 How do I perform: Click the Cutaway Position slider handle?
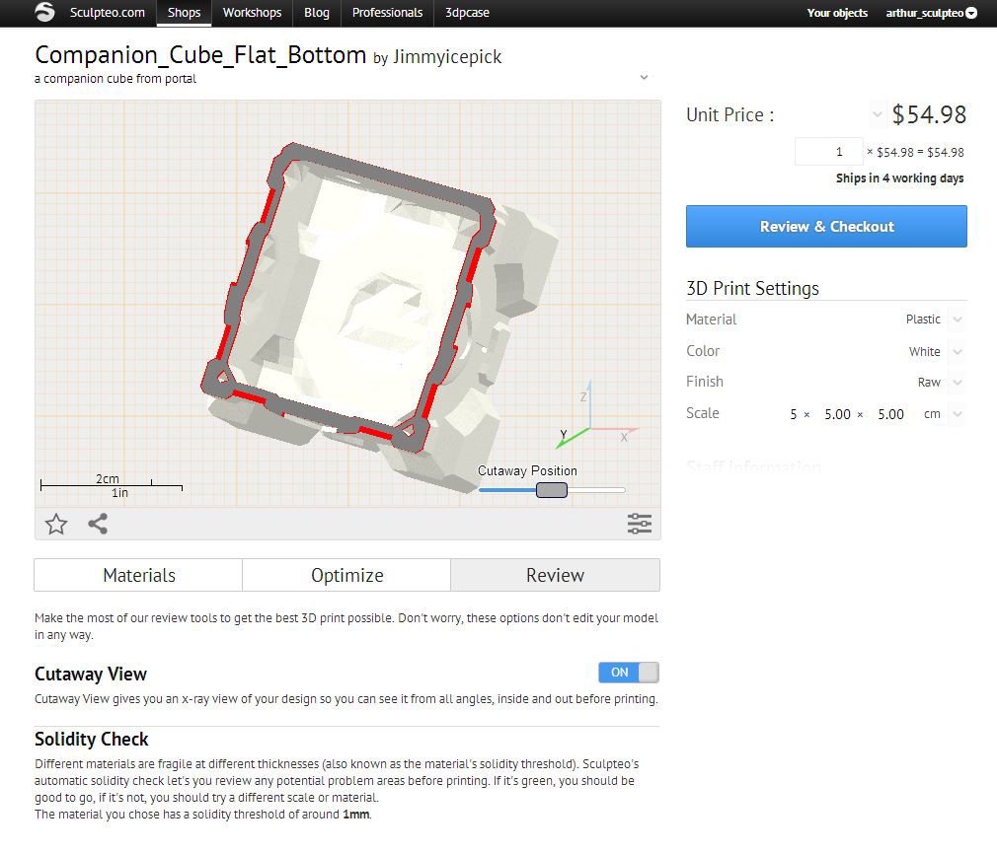[552, 490]
